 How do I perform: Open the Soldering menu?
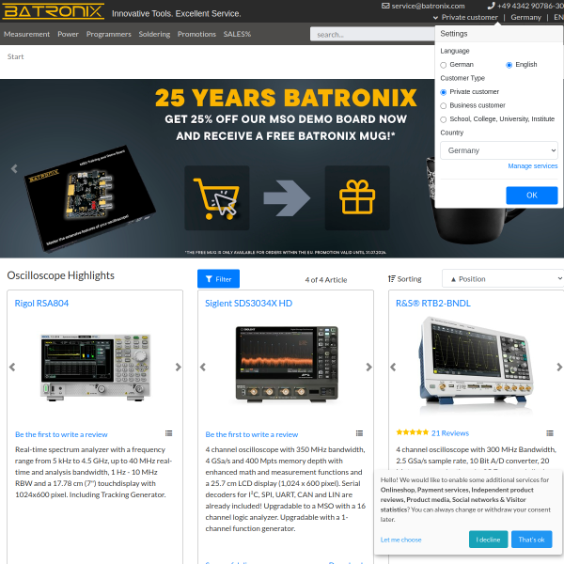point(154,34)
